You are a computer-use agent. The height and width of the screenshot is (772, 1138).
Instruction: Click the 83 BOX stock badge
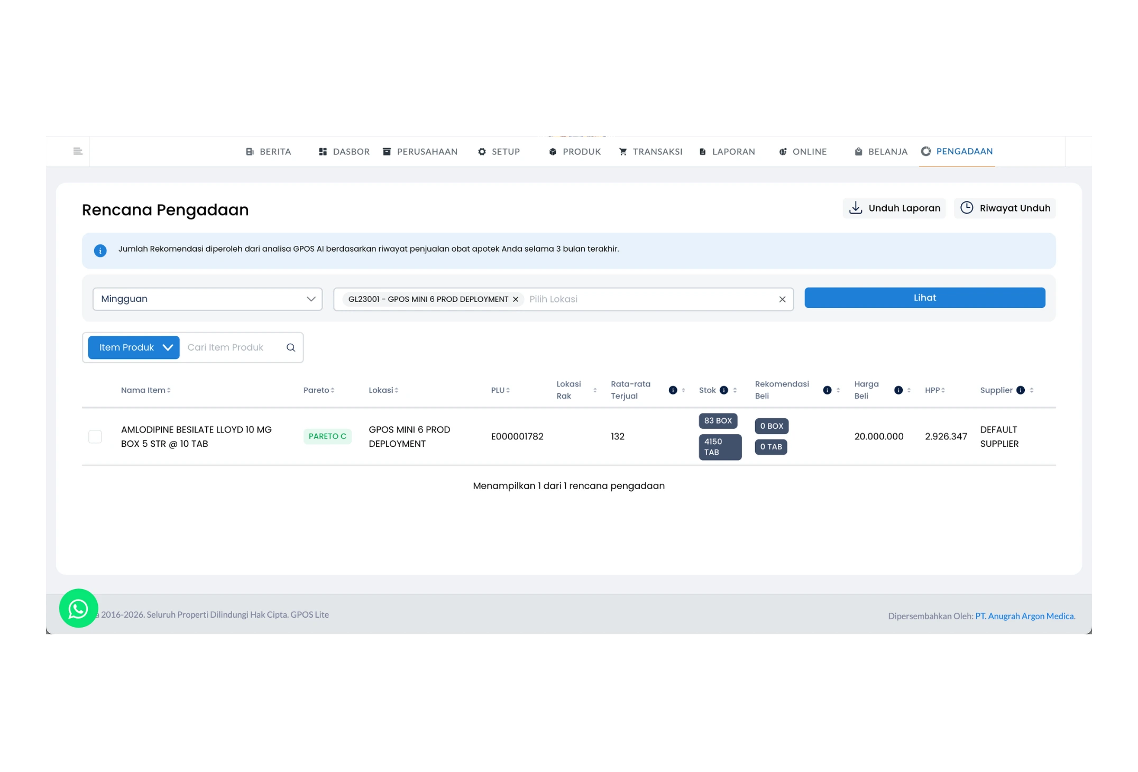pos(718,421)
